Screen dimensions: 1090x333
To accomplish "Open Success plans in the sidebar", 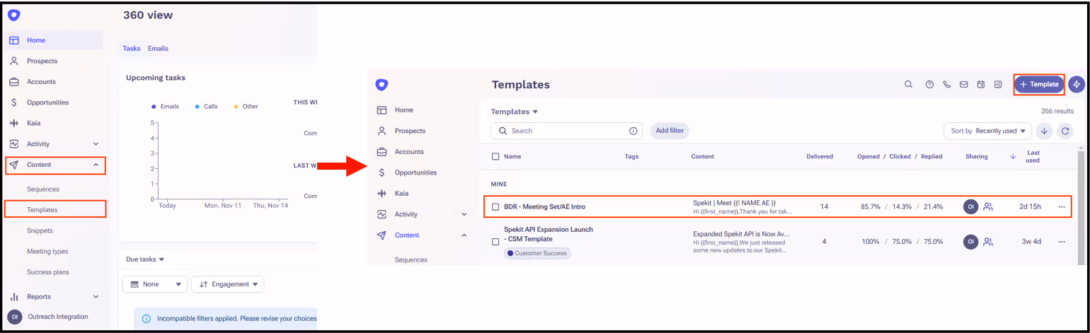I will (47, 271).
